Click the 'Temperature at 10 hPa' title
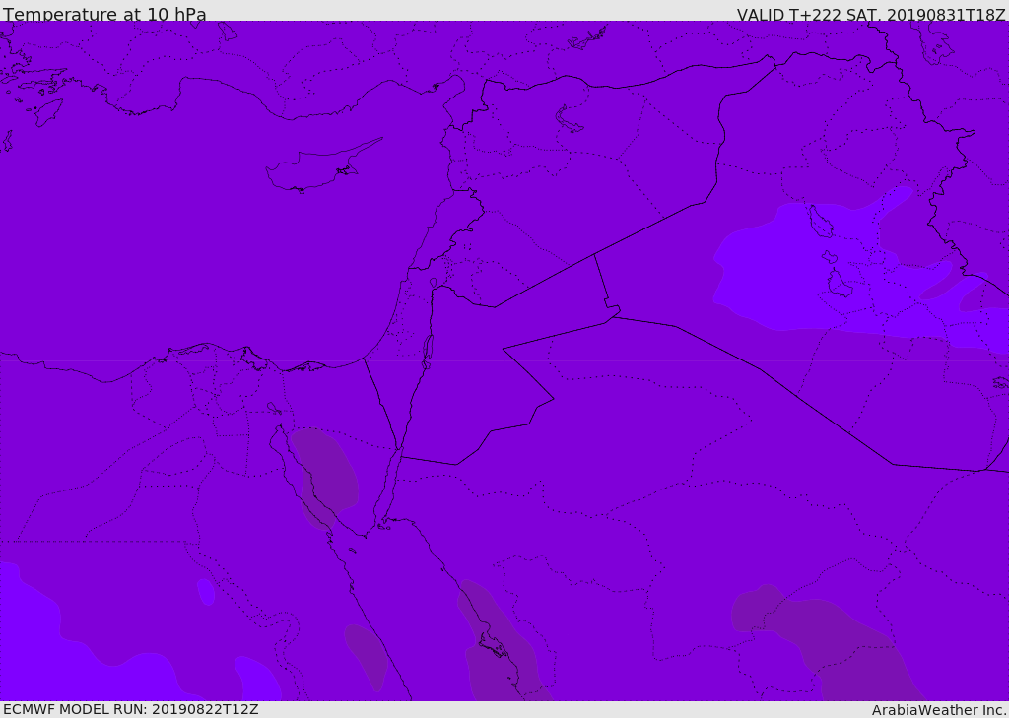This screenshot has width=1009, height=718. pos(104,14)
